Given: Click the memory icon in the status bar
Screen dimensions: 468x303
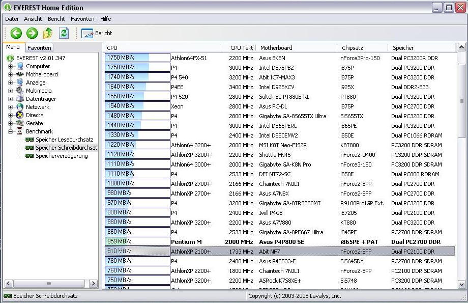Looking at the screenshot, I should coord(8,296).
